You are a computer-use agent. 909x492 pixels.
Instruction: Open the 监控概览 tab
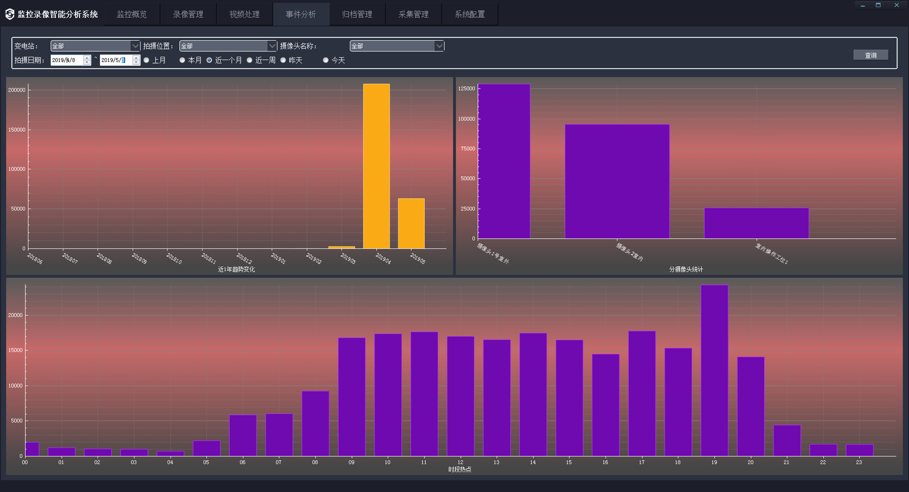click(132, 14)
